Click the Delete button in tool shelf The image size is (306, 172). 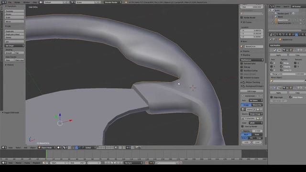tap(14, 37)
